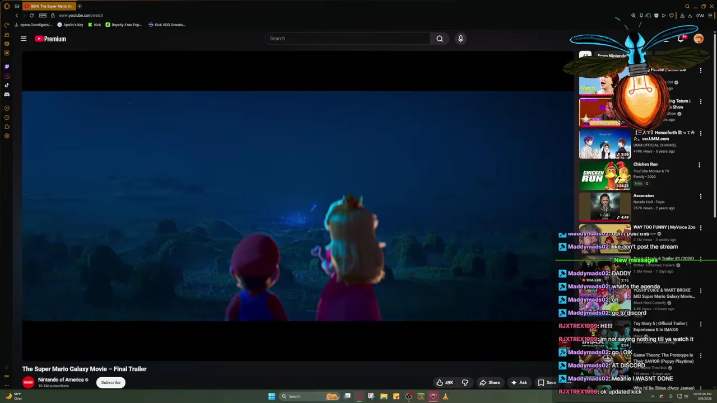Click the Ask button under video
717x403 pixels.
[519, 382]
